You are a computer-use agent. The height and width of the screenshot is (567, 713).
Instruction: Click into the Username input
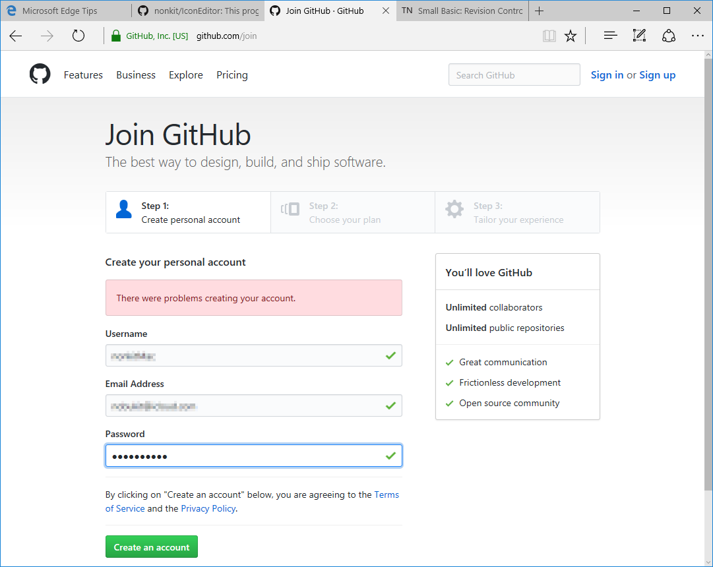[254, 355]
